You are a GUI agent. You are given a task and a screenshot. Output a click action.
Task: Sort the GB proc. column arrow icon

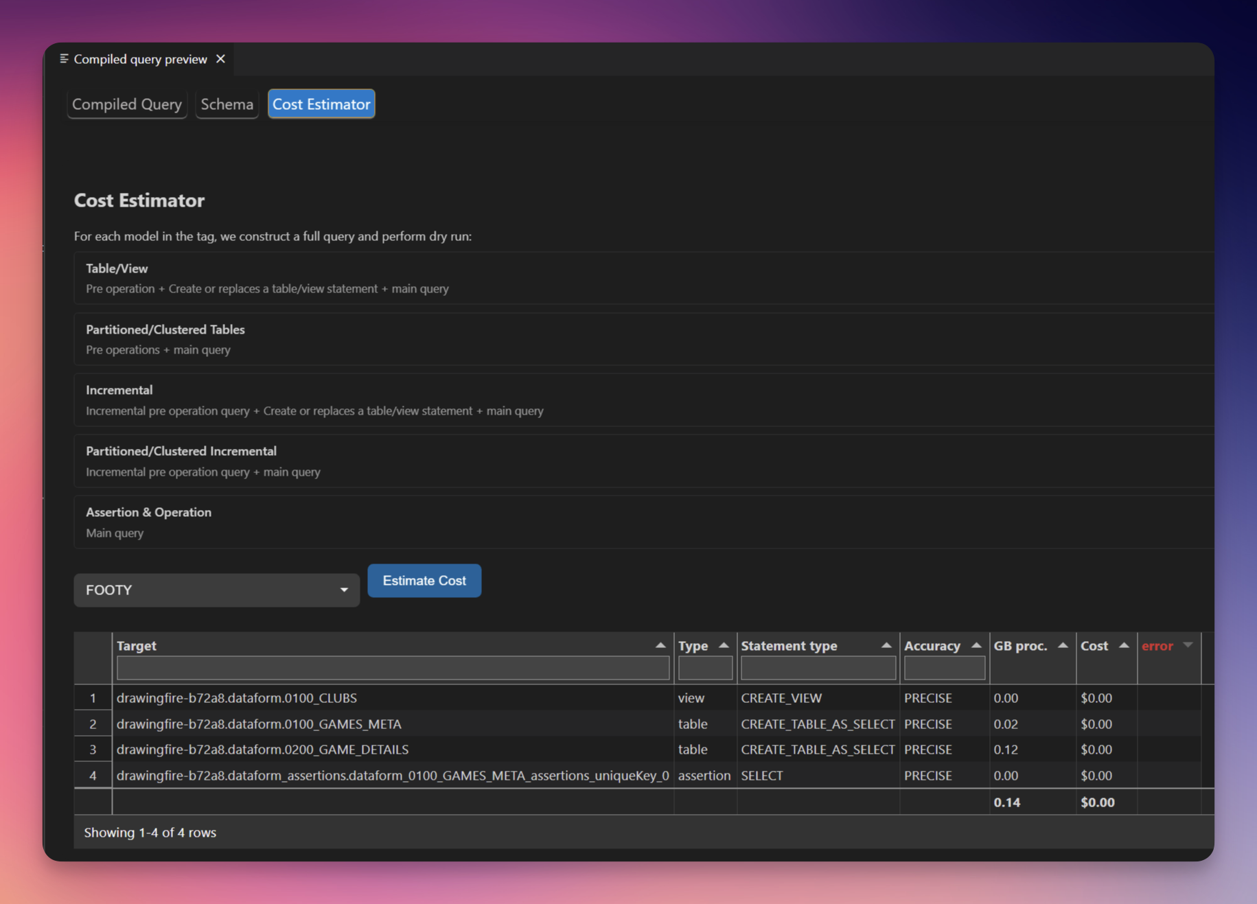tap(1062, 645)
